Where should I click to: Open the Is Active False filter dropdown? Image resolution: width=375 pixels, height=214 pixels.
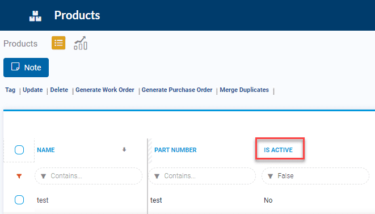click(315, 176)
